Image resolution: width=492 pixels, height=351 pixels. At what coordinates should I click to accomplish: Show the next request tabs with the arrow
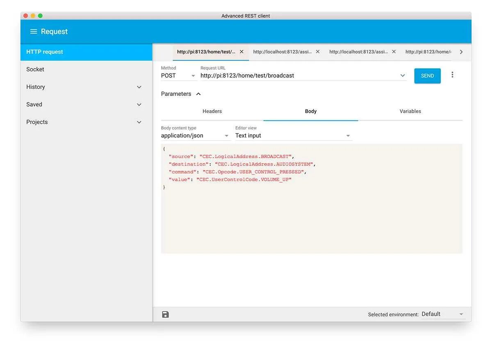(461, 52)
